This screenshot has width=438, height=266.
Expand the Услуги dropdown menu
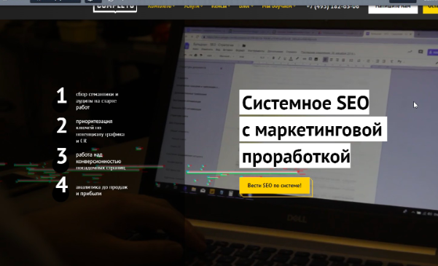(x=193, y=7)
